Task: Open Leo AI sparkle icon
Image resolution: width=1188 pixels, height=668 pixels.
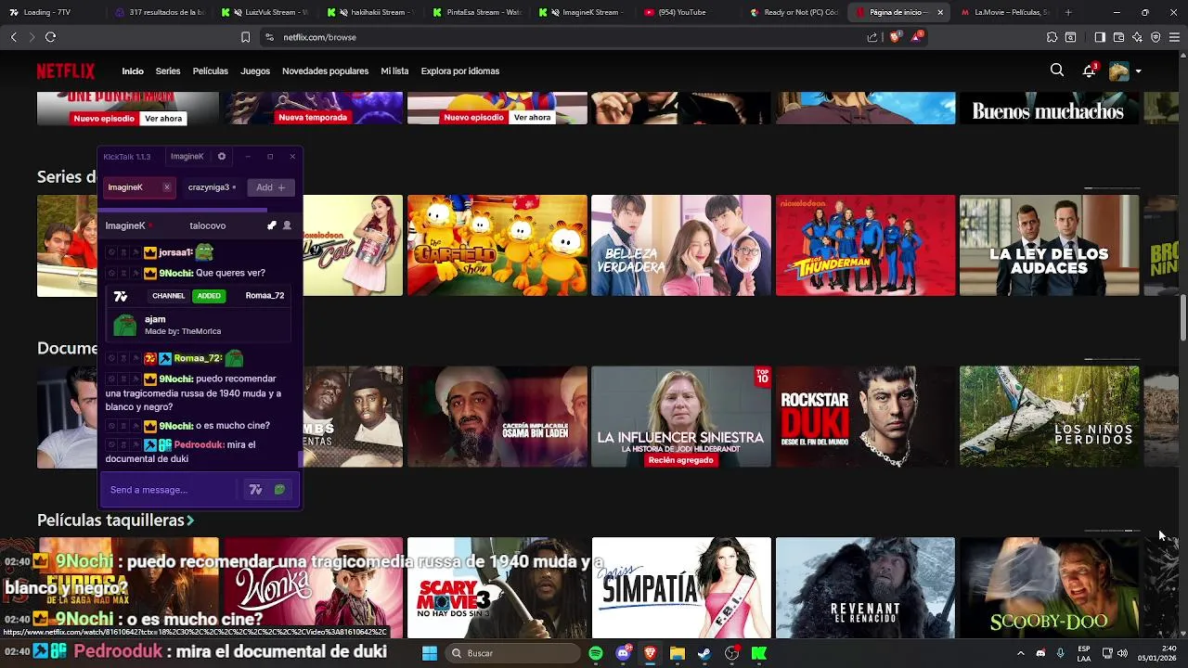Action: click(1137, 37)
